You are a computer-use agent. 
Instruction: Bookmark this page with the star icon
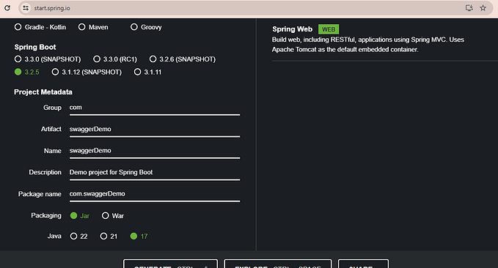point(483,8)
